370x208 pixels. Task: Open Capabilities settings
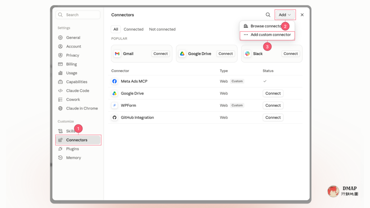[x=77, y=82]
